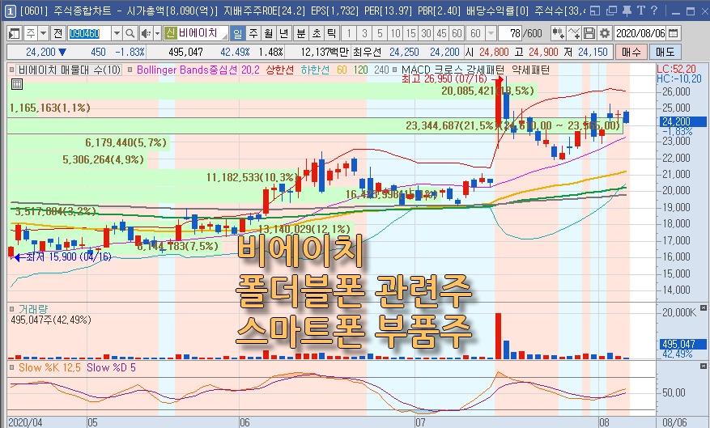Open chart settings gear icon
Screen dimensions: 710x428
coord(604,33)
